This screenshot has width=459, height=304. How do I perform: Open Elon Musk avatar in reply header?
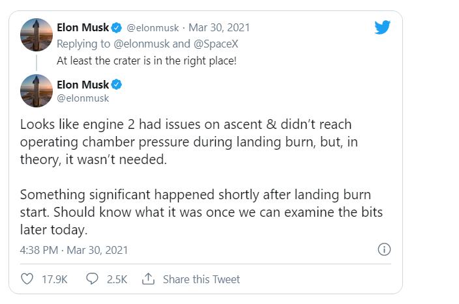pos(37,35)
